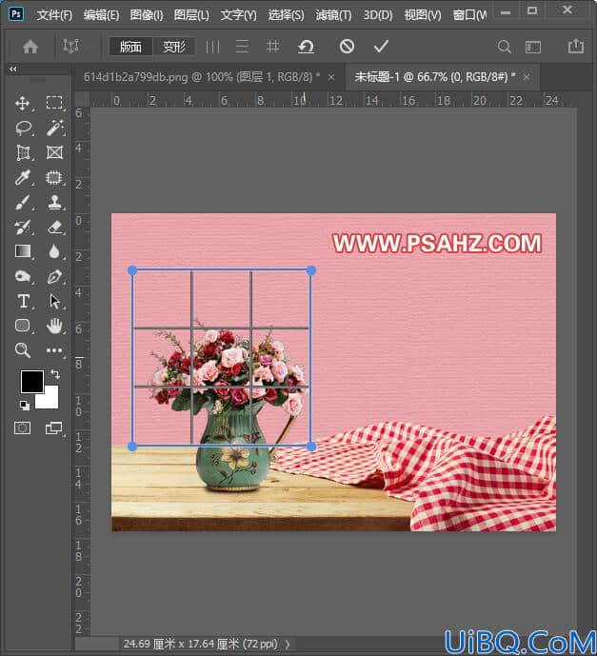Open the 滤镜(T) menu
597x656 pixels.
pos(333,15)
